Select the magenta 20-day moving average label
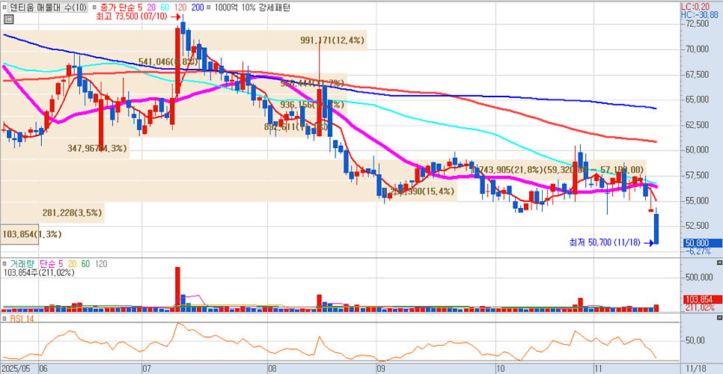The image size is (723, 374). pyautogui.click(x=151, y=7)
